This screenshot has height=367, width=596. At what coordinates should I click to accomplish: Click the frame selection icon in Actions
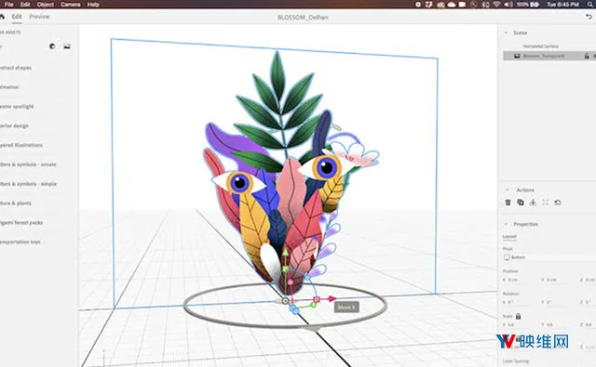[x=546, y=203]
